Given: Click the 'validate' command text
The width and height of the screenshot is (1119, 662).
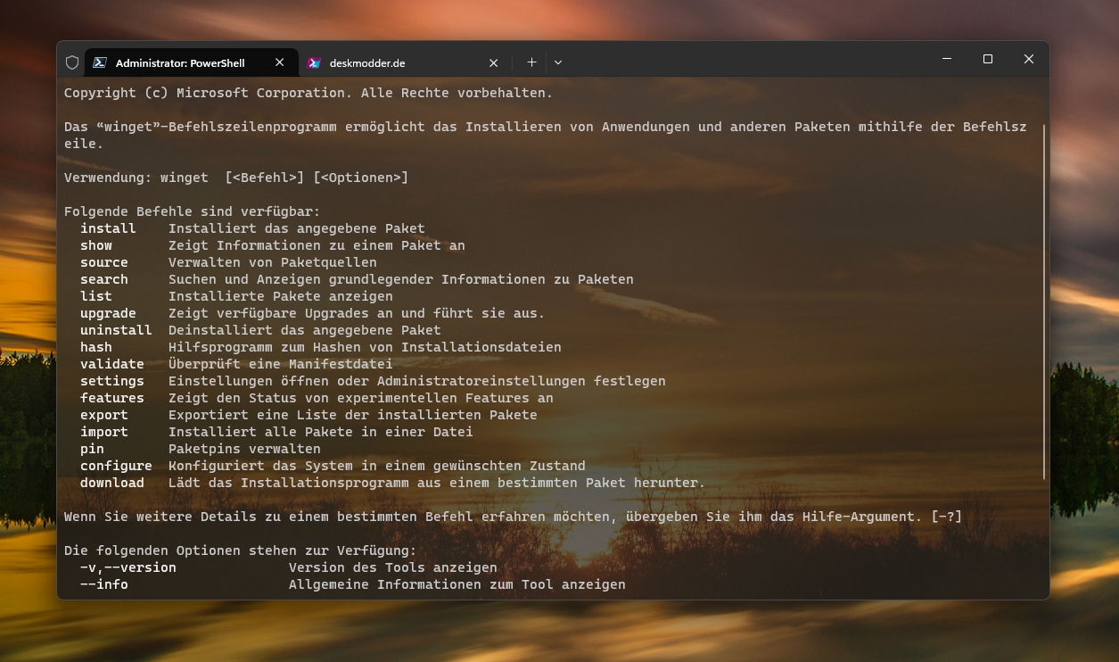Looking at the screenshot, I should coord(112,364).
